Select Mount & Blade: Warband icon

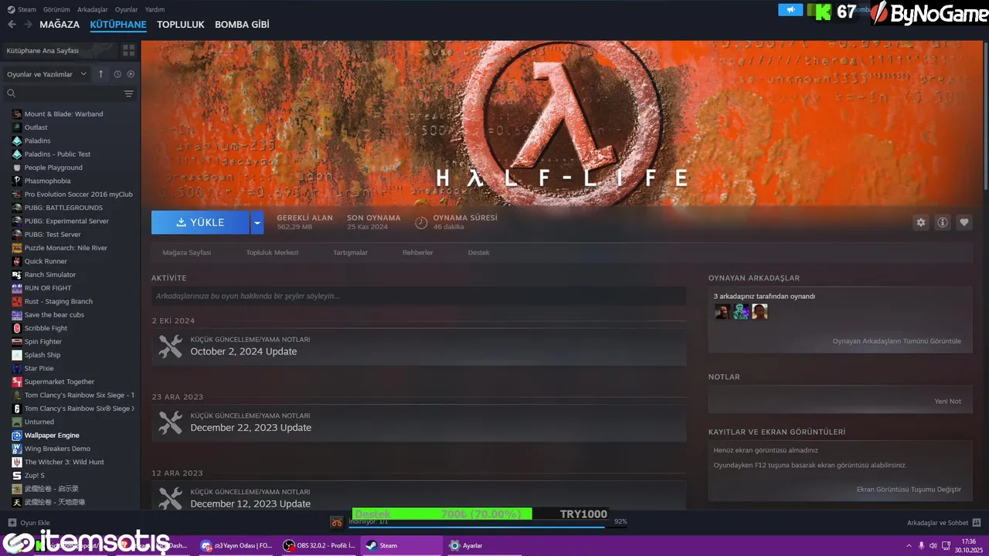click(17, 114)
